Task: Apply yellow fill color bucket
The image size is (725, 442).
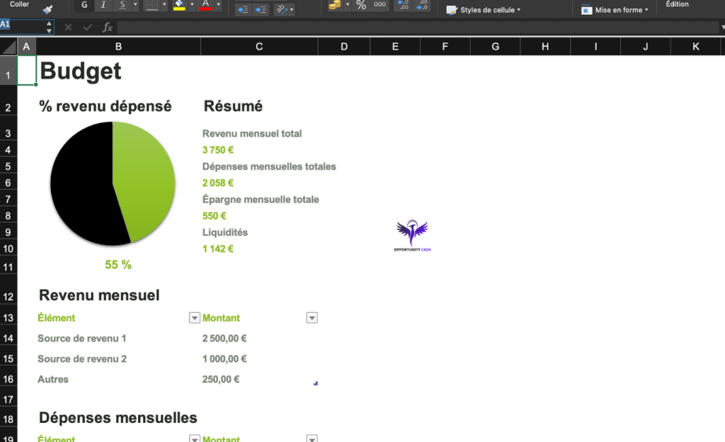Action: pos(179,5)
